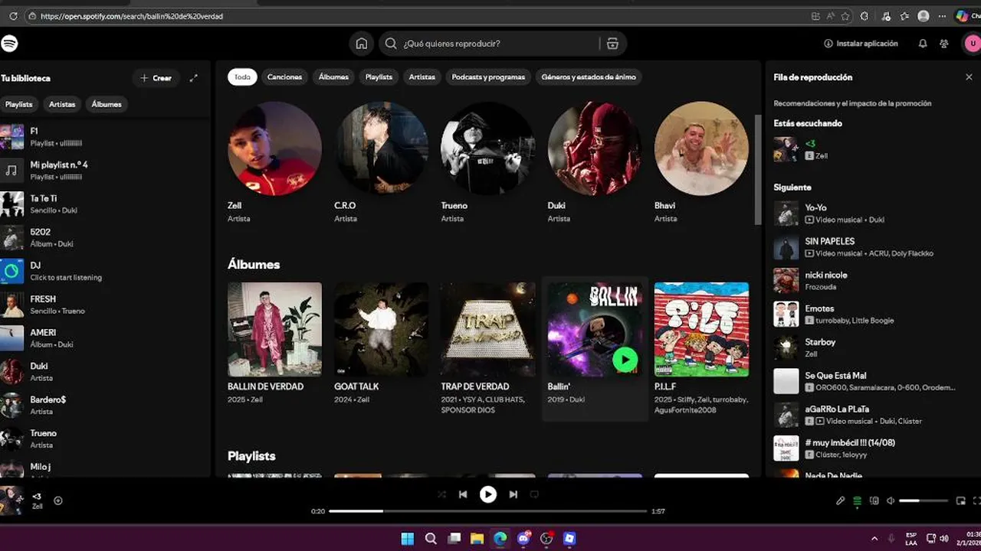Toggle shuffle in the player bar
Screen dimensions: 981x551
[441, 494]
